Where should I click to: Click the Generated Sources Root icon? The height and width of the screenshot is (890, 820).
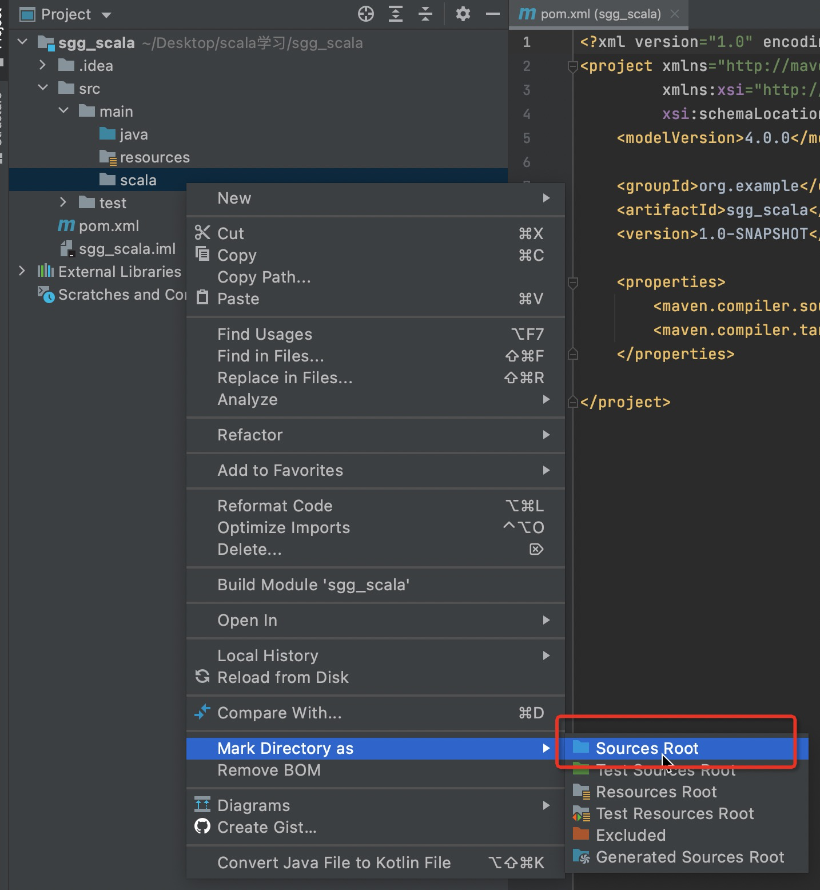pos(582,856)
